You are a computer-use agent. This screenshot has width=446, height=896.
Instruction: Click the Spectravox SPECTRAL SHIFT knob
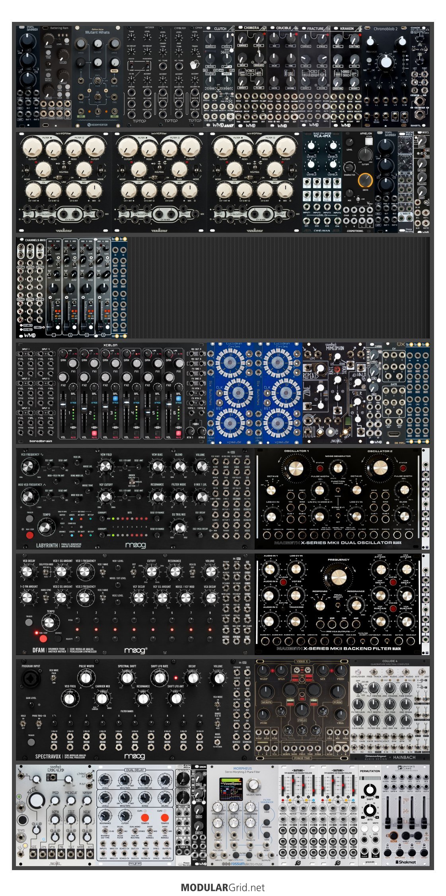click(127, 677)
